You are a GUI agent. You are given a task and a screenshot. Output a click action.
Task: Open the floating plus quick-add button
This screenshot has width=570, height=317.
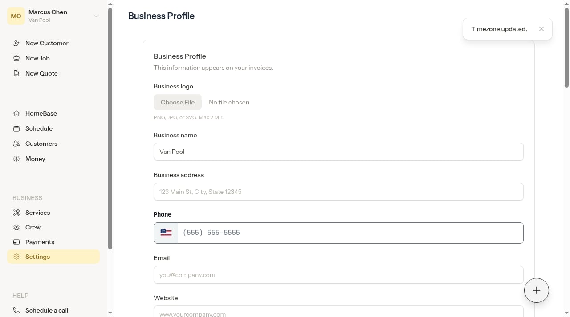tap(537, 290)
